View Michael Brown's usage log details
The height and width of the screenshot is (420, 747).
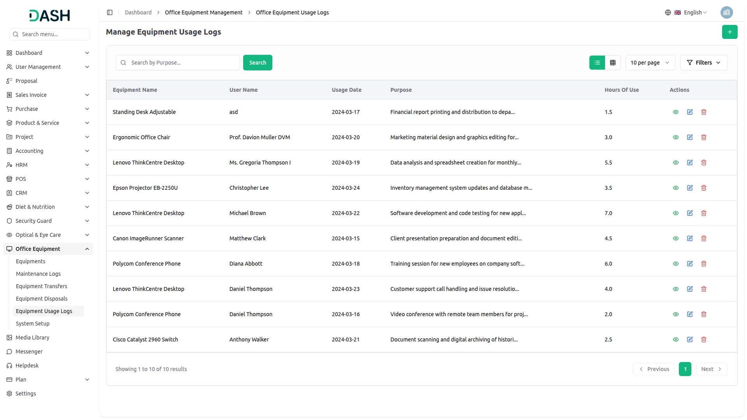(675, 213)
